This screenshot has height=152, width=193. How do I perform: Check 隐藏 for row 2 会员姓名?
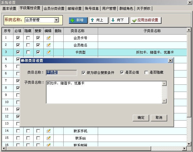28,45
